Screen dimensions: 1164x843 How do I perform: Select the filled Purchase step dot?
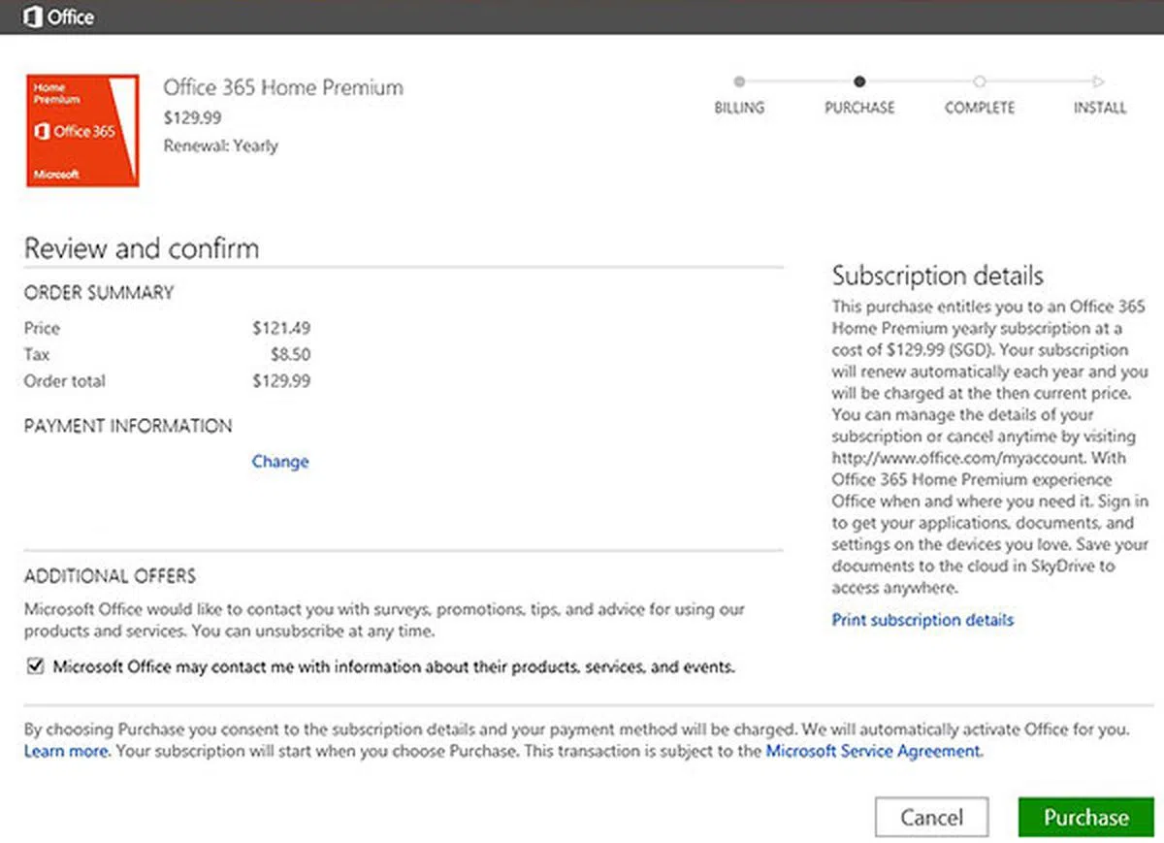859,82
